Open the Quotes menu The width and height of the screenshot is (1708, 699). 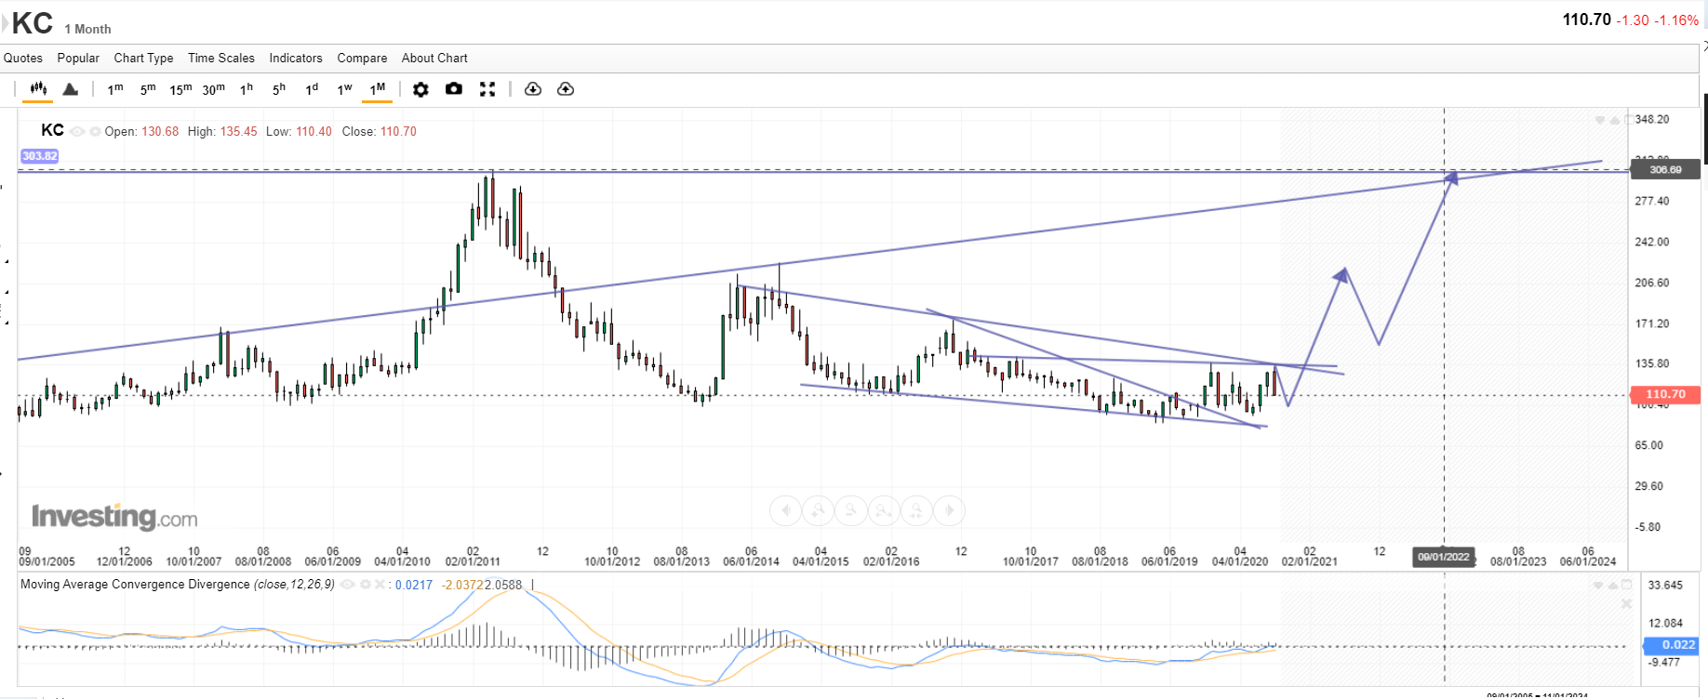23,58
